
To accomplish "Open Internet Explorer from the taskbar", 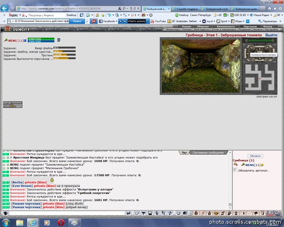I will click(x=33, y=222).
